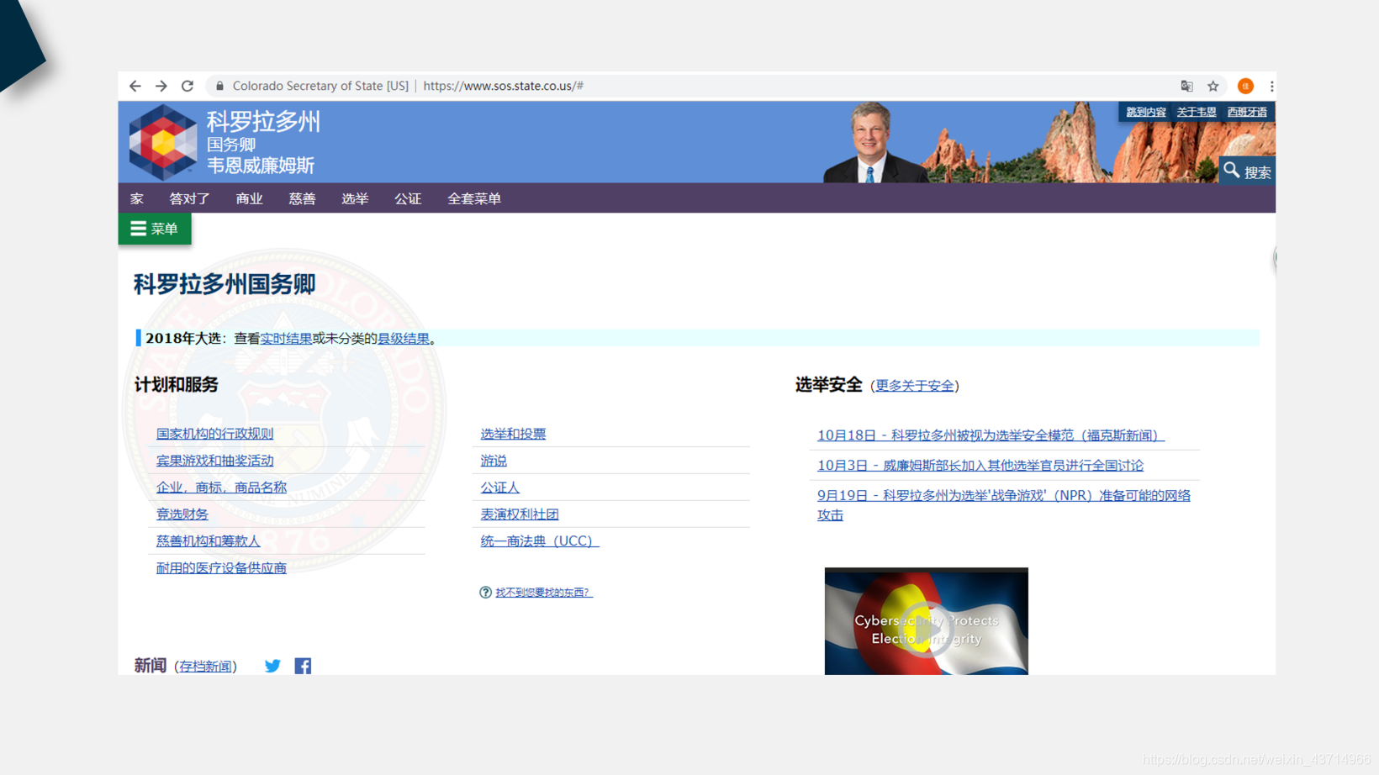Viewport: 1379px width, 775px height.
Task: Click the padlock security icon in address bar
Action: click(219, 86)
